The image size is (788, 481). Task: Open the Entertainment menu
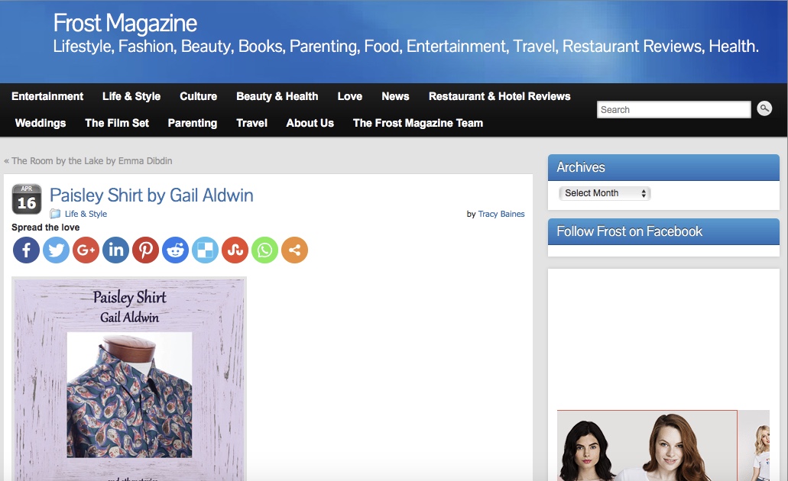[x=47, y=96]
